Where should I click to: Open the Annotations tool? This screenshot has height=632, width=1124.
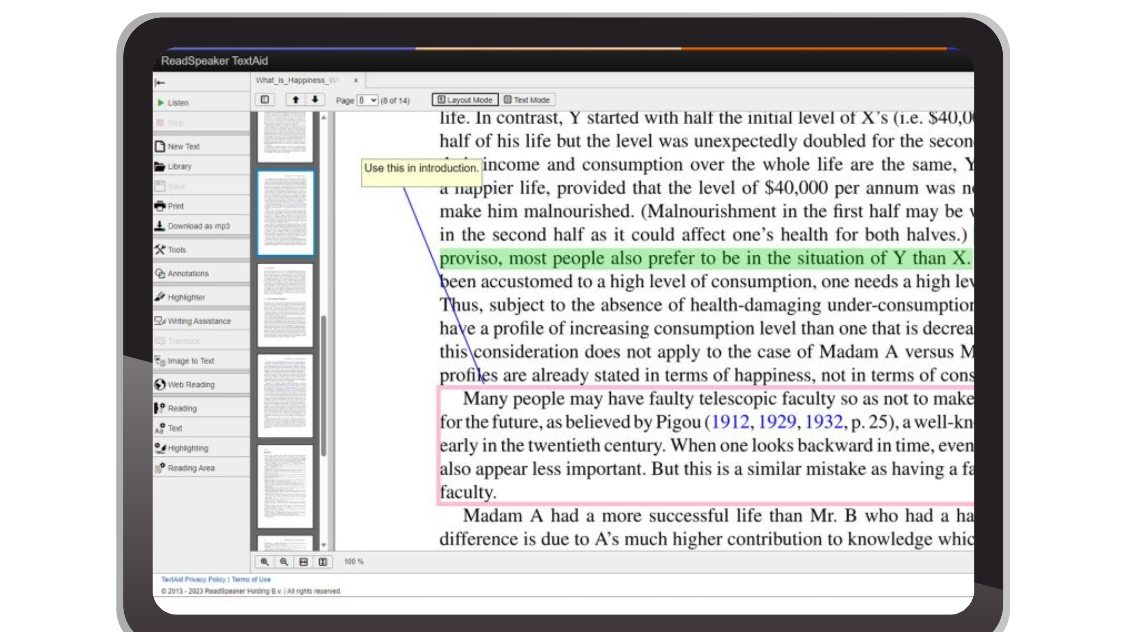click(201, 274)
